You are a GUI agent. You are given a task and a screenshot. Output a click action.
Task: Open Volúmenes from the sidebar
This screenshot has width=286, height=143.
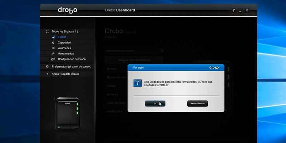[x=64, y=48]
